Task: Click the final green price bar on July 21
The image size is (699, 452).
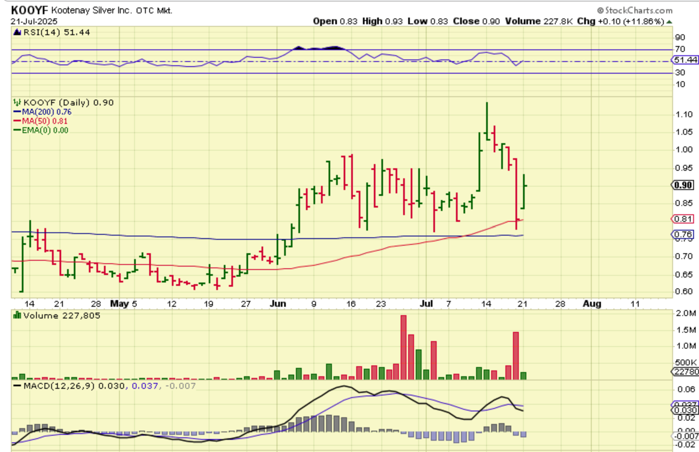Action: pos(524,192)
